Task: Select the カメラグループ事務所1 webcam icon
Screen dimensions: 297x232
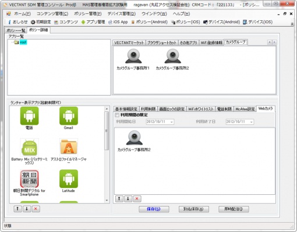Action: click(x=133, y=56)
